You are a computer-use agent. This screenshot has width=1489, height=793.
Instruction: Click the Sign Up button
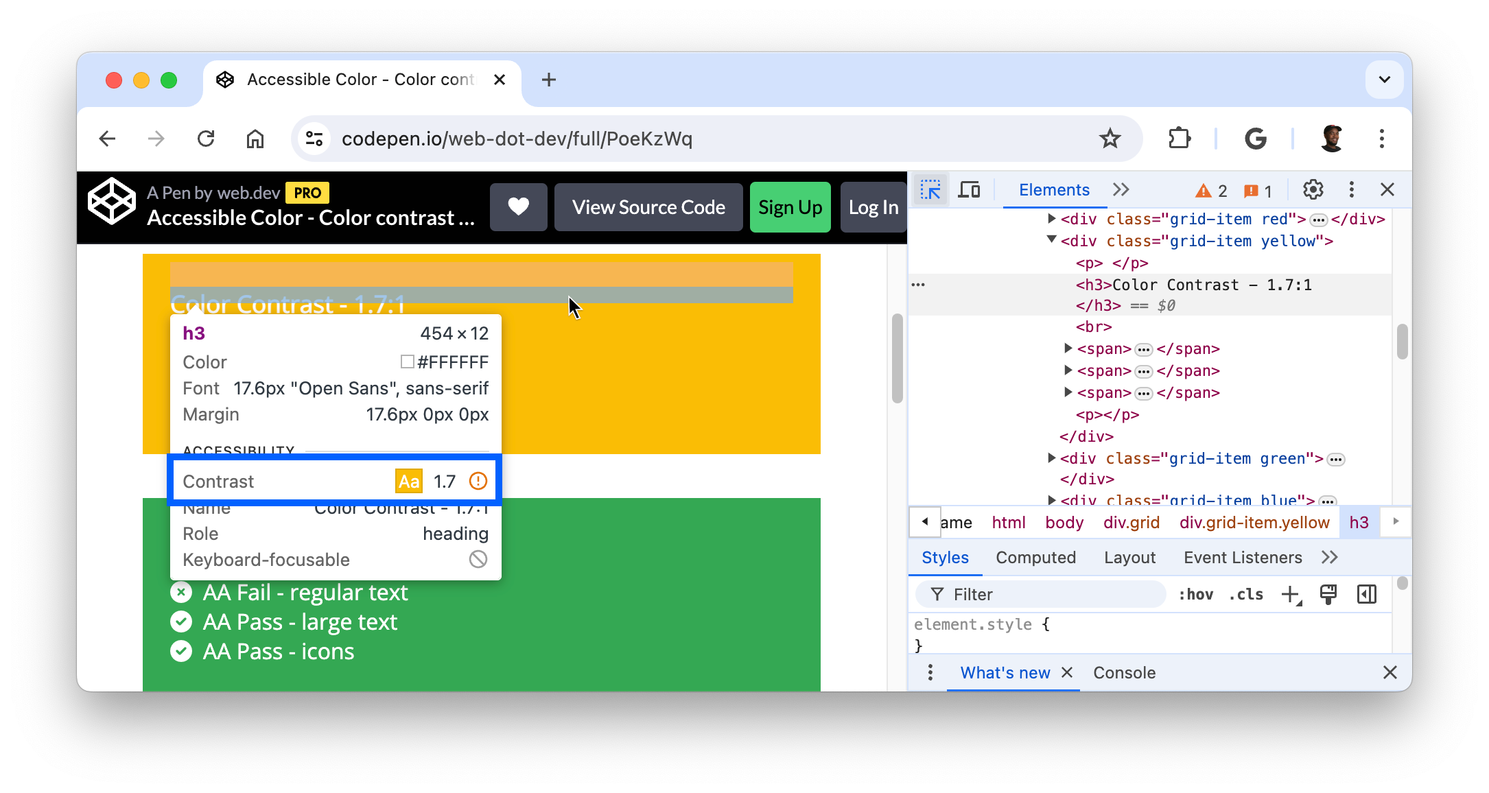[790, 207]
